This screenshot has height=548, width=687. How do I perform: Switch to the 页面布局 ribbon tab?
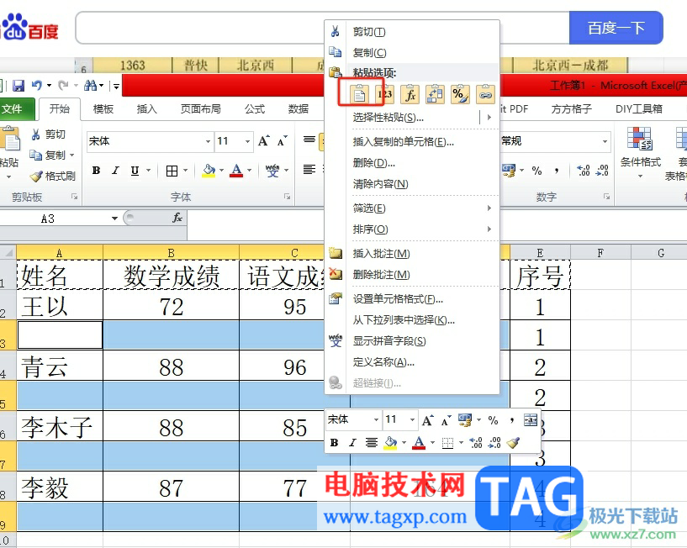pos(201,108)
